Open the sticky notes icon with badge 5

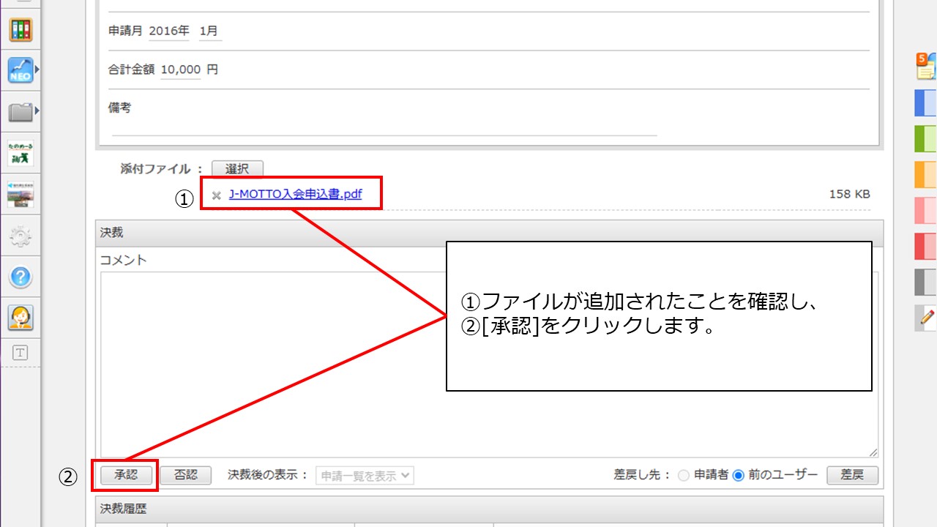926,67
